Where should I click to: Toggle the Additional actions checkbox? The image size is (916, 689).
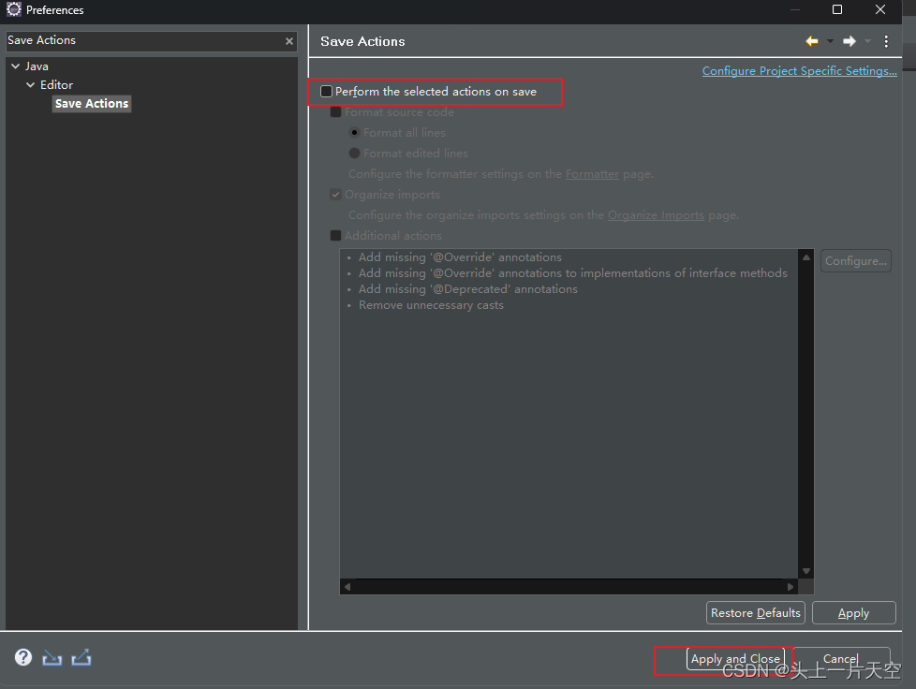pos(335,235)
